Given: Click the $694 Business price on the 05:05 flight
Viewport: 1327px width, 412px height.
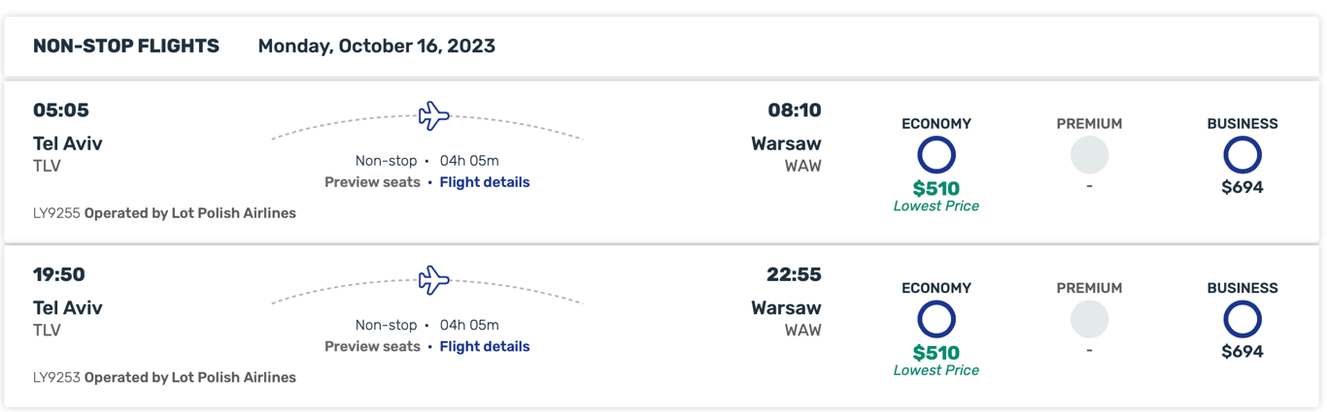Looking at the screenshot, I should (x=1242, y=187).
